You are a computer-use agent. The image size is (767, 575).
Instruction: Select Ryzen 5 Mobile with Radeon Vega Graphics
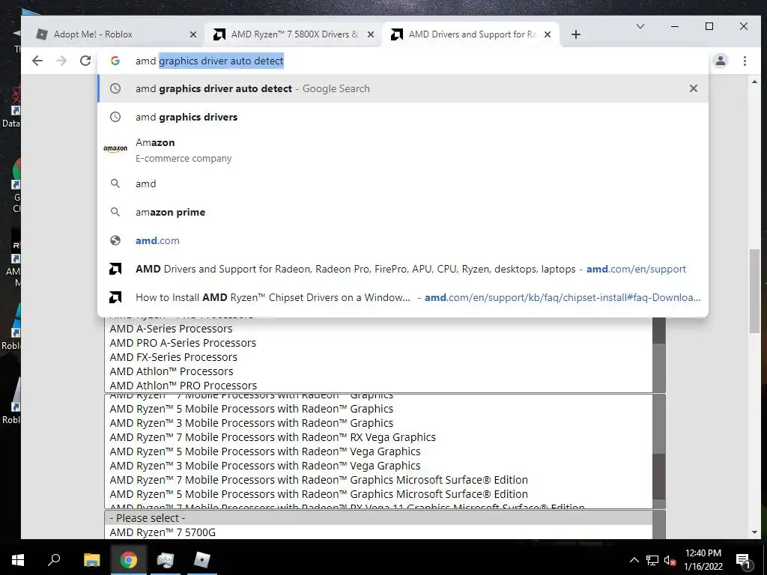pyautogui.click(x=378, y=451)
